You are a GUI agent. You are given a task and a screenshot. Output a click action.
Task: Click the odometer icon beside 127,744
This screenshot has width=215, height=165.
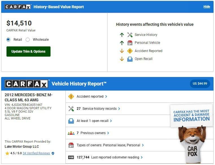click(x=71, y=157)
